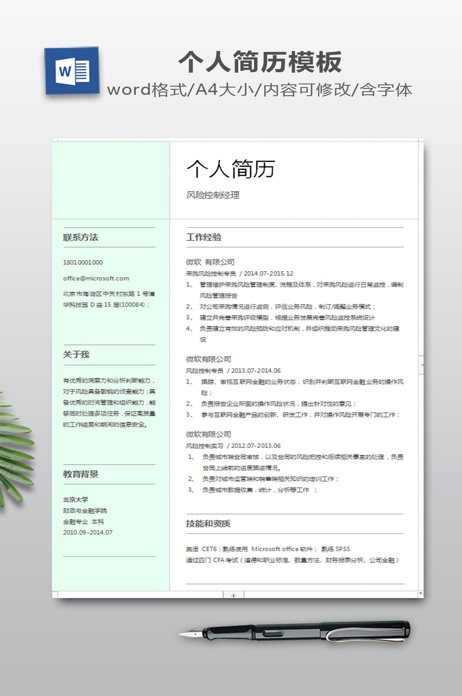
Task: Click the line 风险控制专员 / 2013.07-2014.06
Action: (233, 371)
